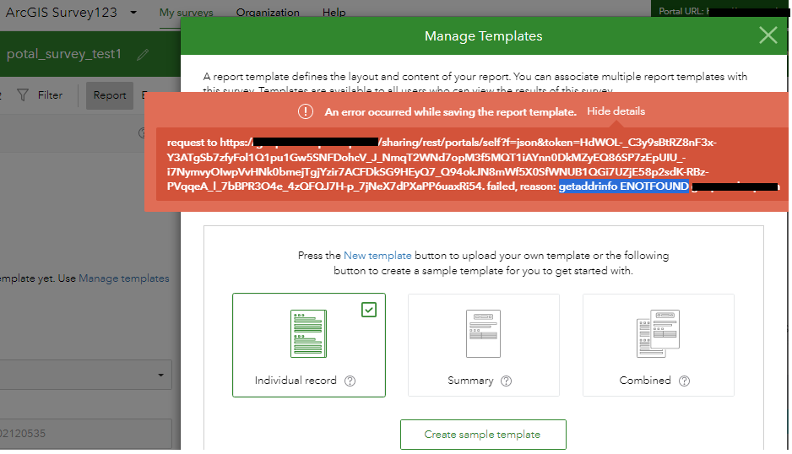This screenshot has width=792, height=454.
Task: Open the My surveys tab
Action: [186, 12]
